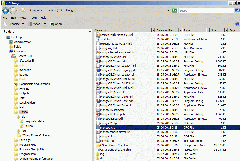Expand address bar history dropdown

(x=168, y=10)
